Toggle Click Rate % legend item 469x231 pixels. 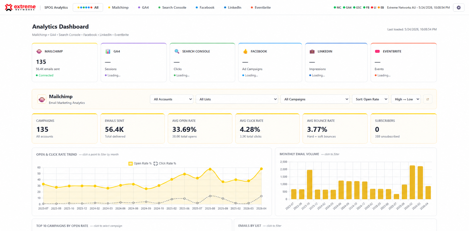pyautogui.click(x=165, y=163)
